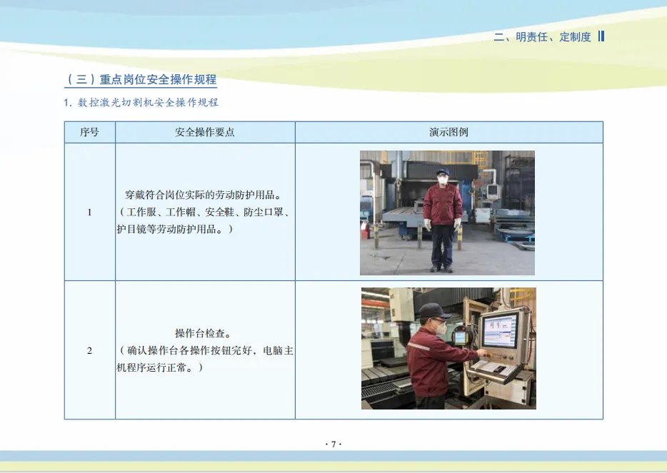667x473 pixels.
Task: Select the heading （三）重点岗位安全操作规程
Action: [x=141, y=79]
